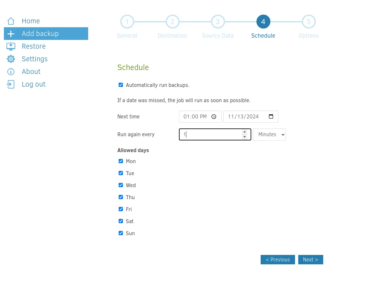
Task: Click the Schedule step label
Action: click(263, 36)
